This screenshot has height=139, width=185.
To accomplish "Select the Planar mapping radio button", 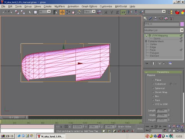I will point(153,80).
